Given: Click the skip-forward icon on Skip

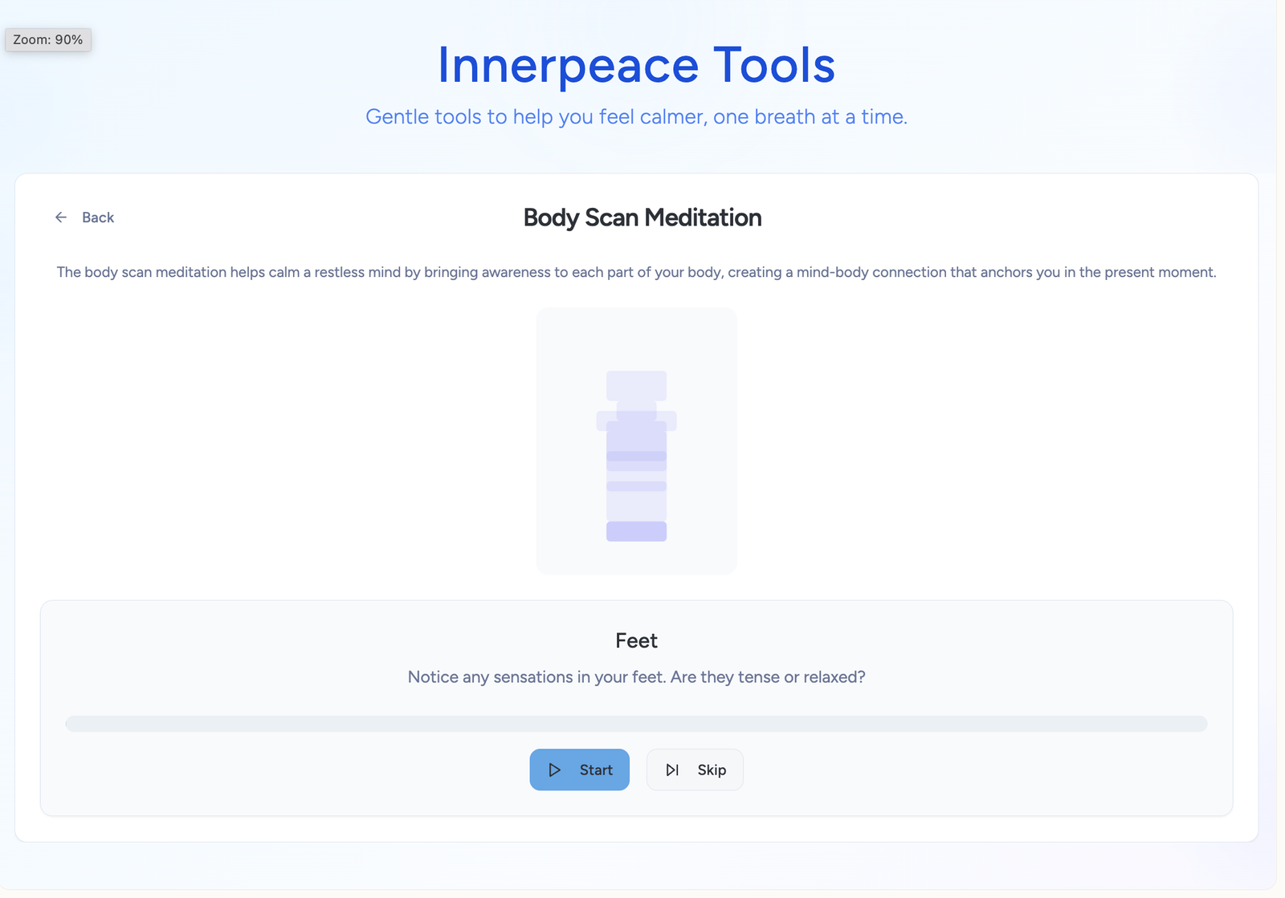Looking at the screenshot, I should [x=672, y=770].
